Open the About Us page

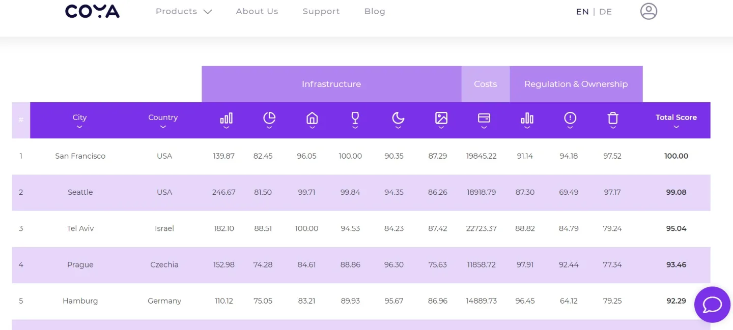257,11
